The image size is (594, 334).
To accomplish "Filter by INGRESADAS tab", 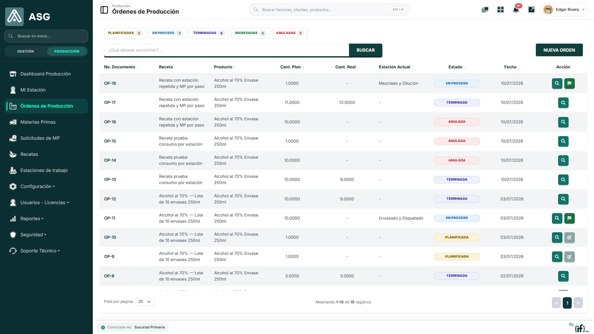I will click(x=250, y=33).
